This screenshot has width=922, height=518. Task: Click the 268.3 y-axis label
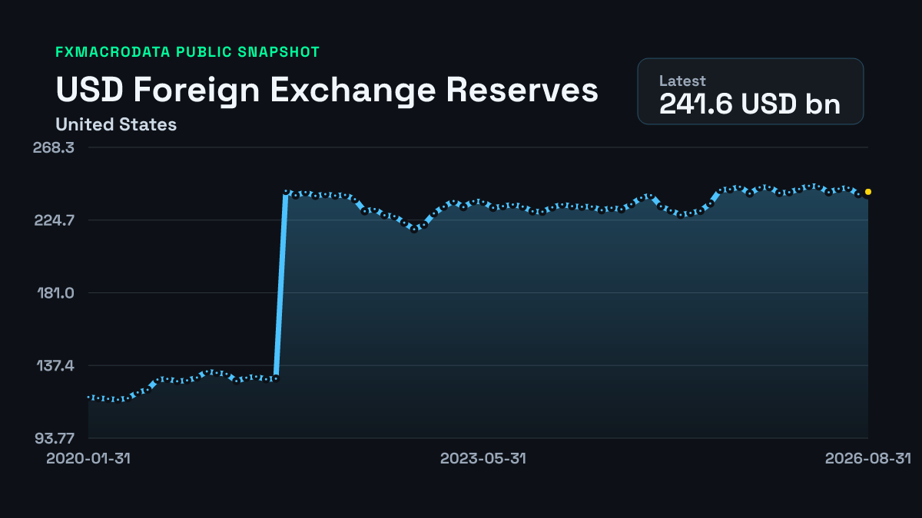(x=53, y=147)
